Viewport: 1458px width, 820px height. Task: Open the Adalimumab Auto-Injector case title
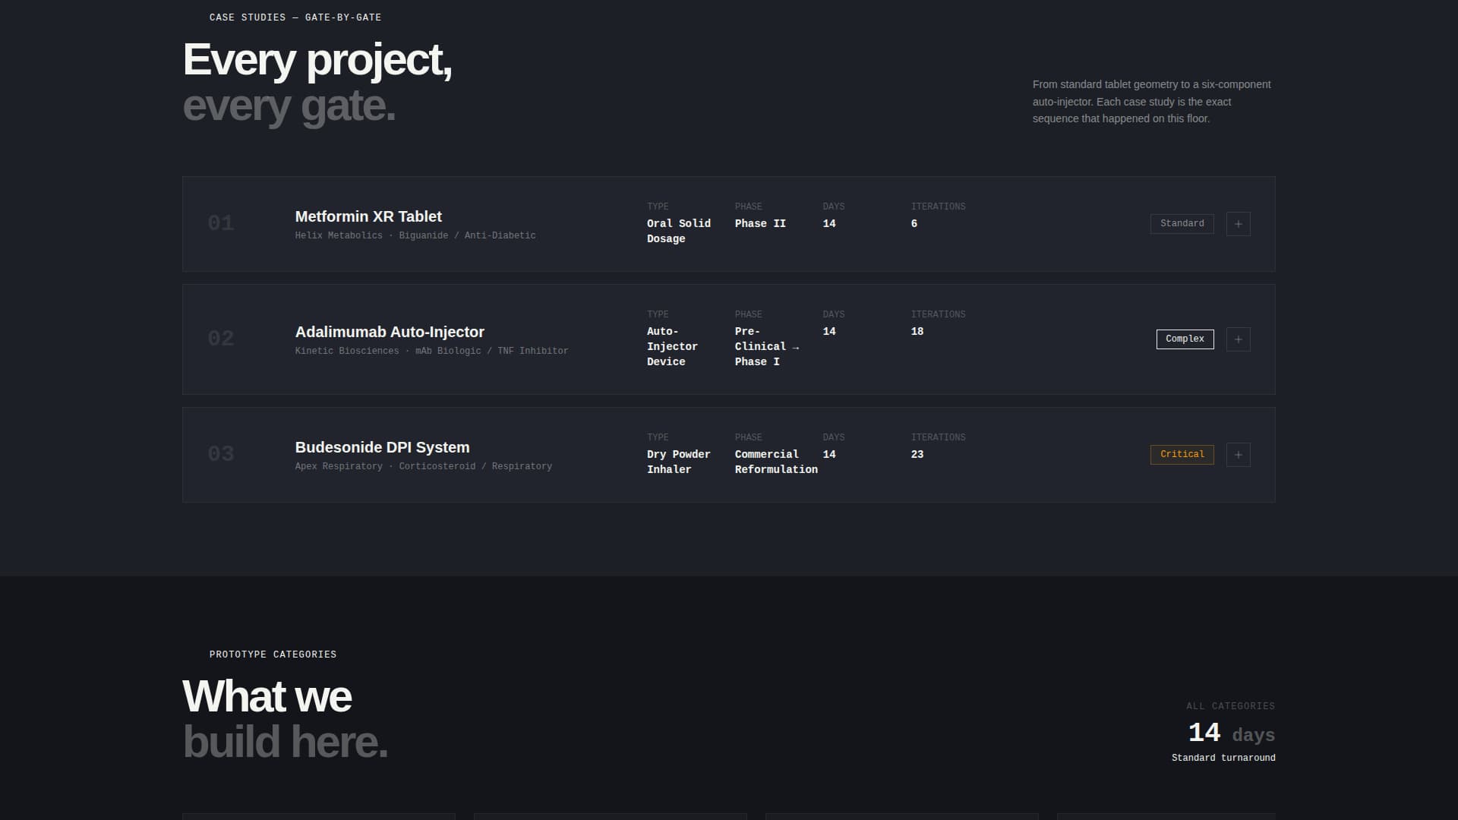390,332
